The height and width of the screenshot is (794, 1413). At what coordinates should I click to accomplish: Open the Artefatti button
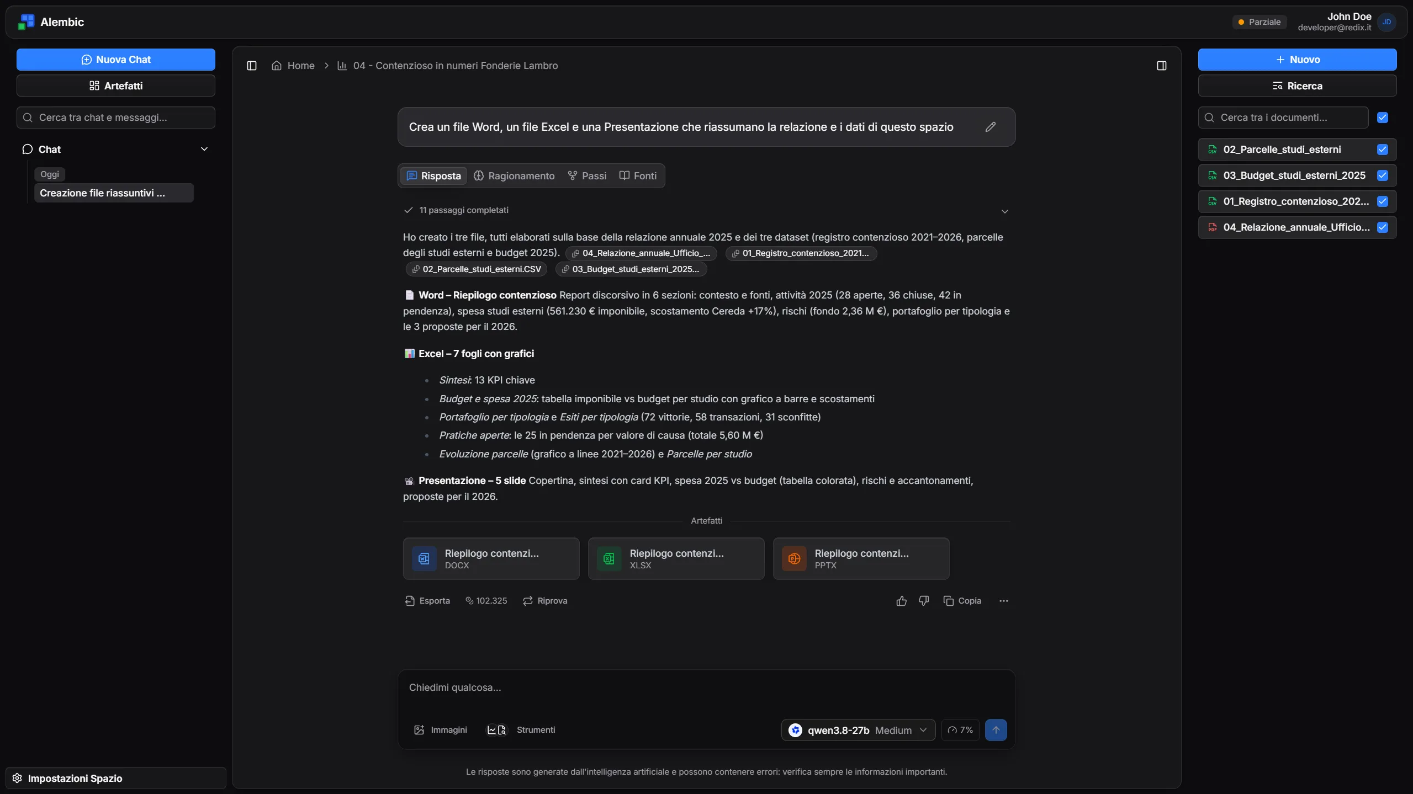pyautogui.click(x=116, y=86)
